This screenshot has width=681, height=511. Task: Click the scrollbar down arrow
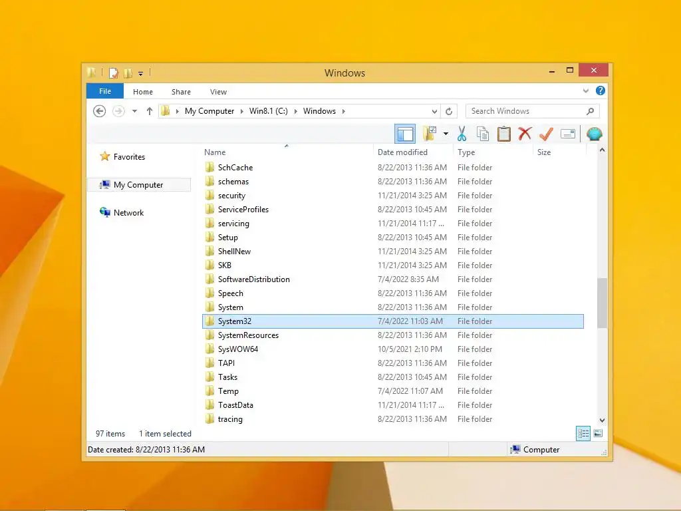(x=602, y=421)
